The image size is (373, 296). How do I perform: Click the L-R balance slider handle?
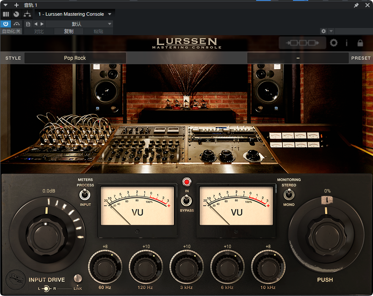click(46, 289)
